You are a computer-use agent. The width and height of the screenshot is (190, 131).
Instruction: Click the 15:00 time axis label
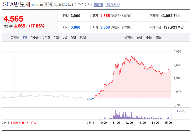pos(168,123)
